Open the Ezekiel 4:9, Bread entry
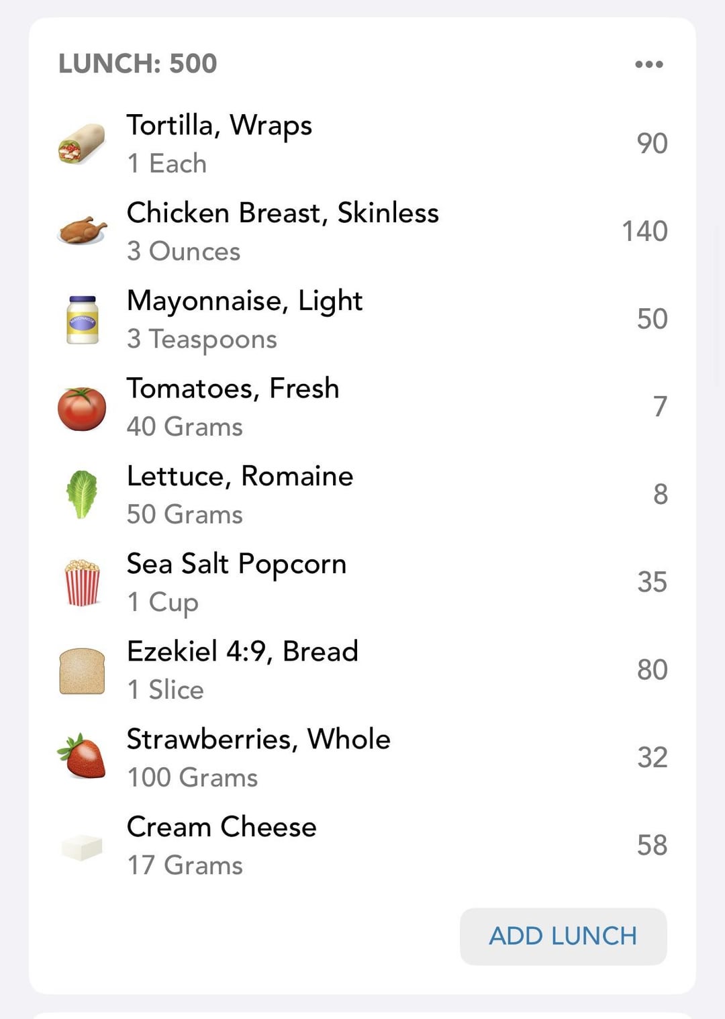 click(362, 671)
